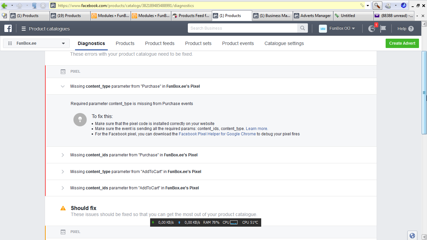Click the CPU 51°C temperature readout
427x240 pixels.
point(250,222)
